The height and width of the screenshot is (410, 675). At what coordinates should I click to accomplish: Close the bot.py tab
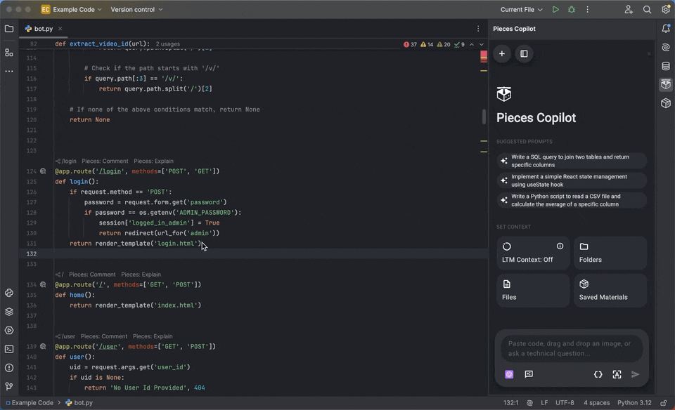[60, 29]
